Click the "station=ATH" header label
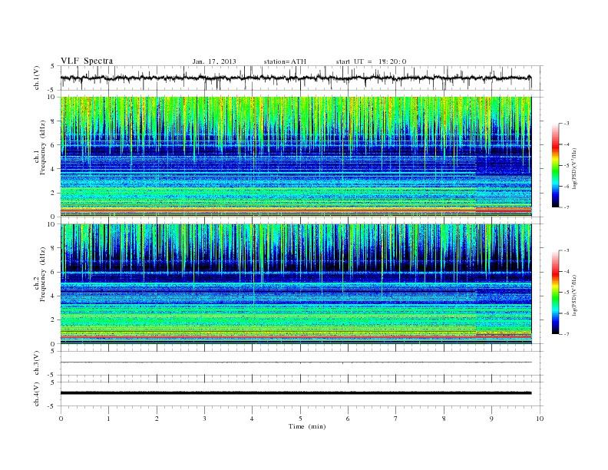The image size is (608, 470). [x=285, y=61]
